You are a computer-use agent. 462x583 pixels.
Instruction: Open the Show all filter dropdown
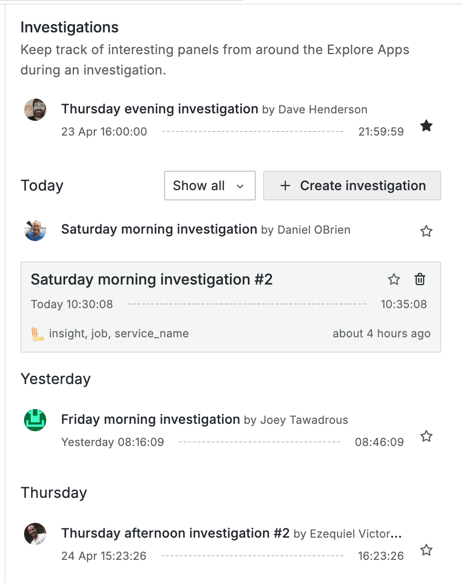[x=209, y=186]
